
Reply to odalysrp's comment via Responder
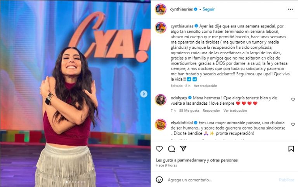(x=211, y=110)
